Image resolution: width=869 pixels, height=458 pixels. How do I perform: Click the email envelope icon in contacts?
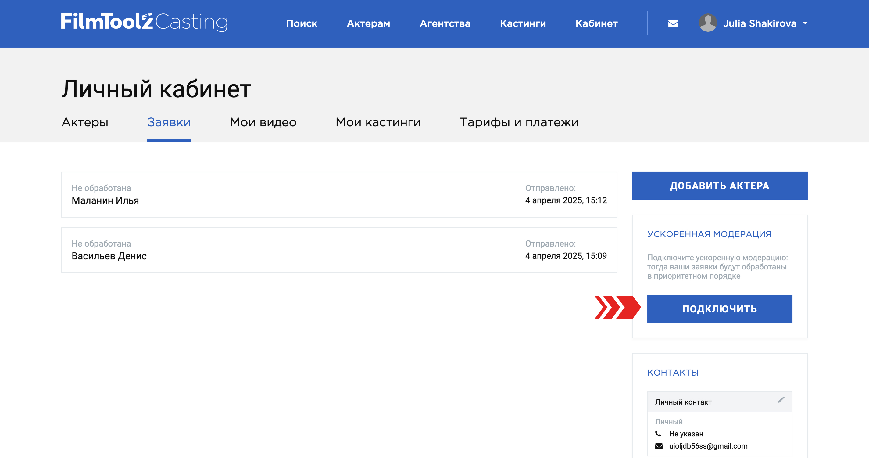pos(659,446)
